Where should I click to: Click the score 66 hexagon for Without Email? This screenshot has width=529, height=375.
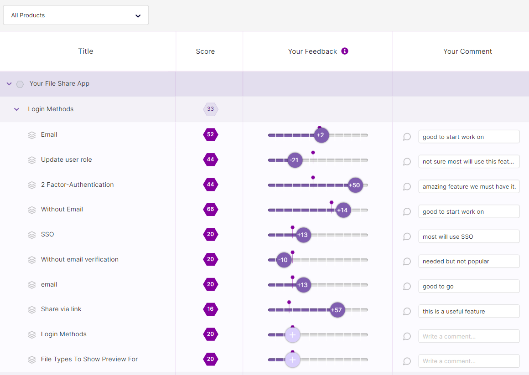pyautogui.click(x=210, y=210)
